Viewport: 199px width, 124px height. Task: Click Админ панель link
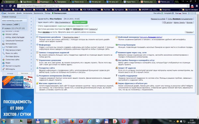click(x=179, y=22)
